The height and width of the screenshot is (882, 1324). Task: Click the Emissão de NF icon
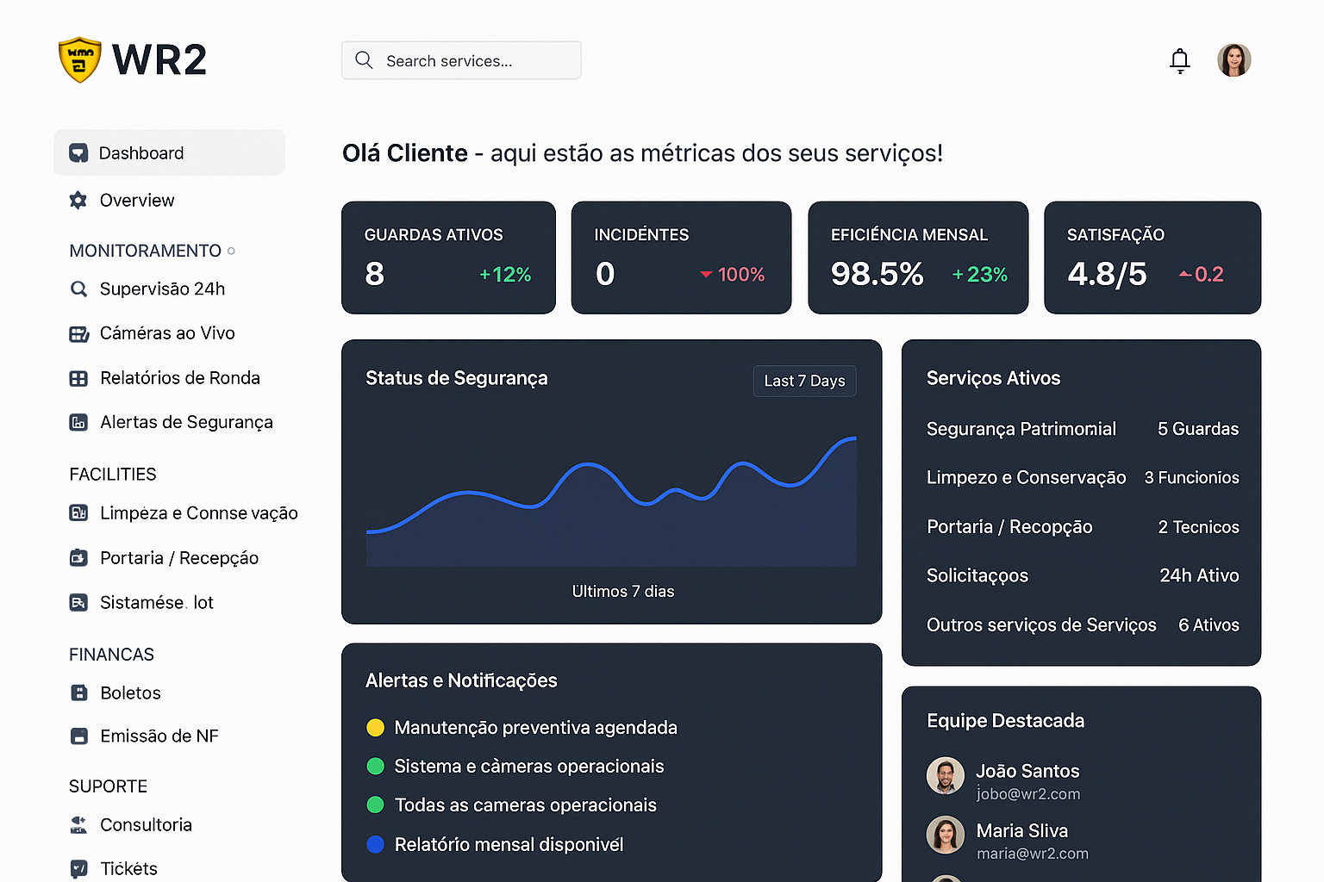[x=78, y=736]
